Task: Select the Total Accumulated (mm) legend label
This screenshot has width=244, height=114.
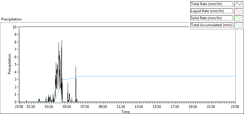Action: click(x=211, y=25)
